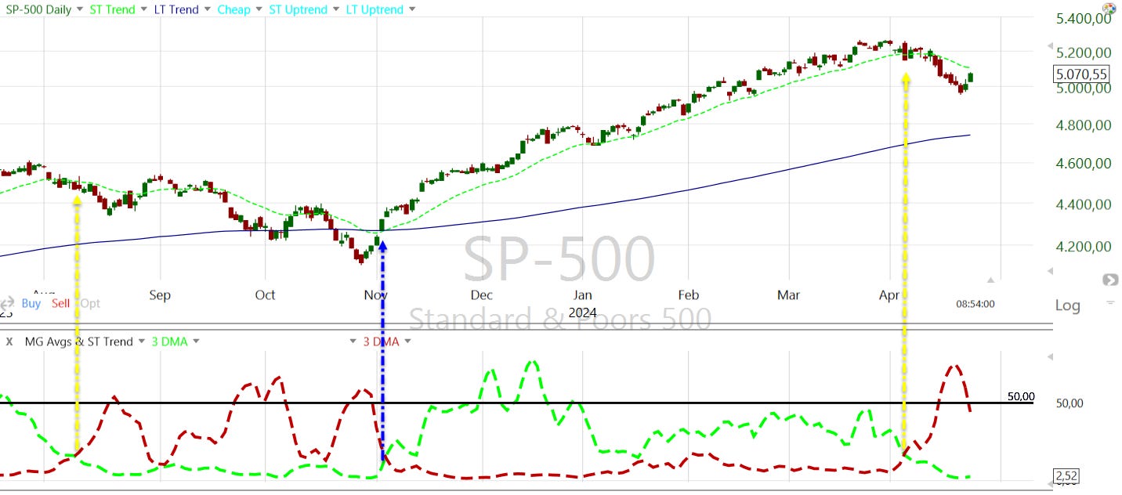The height and width of the screenshot is (495, 1122).
Task: Click the gray chevron icon above Log
Action: click(x=1109, y=280)
